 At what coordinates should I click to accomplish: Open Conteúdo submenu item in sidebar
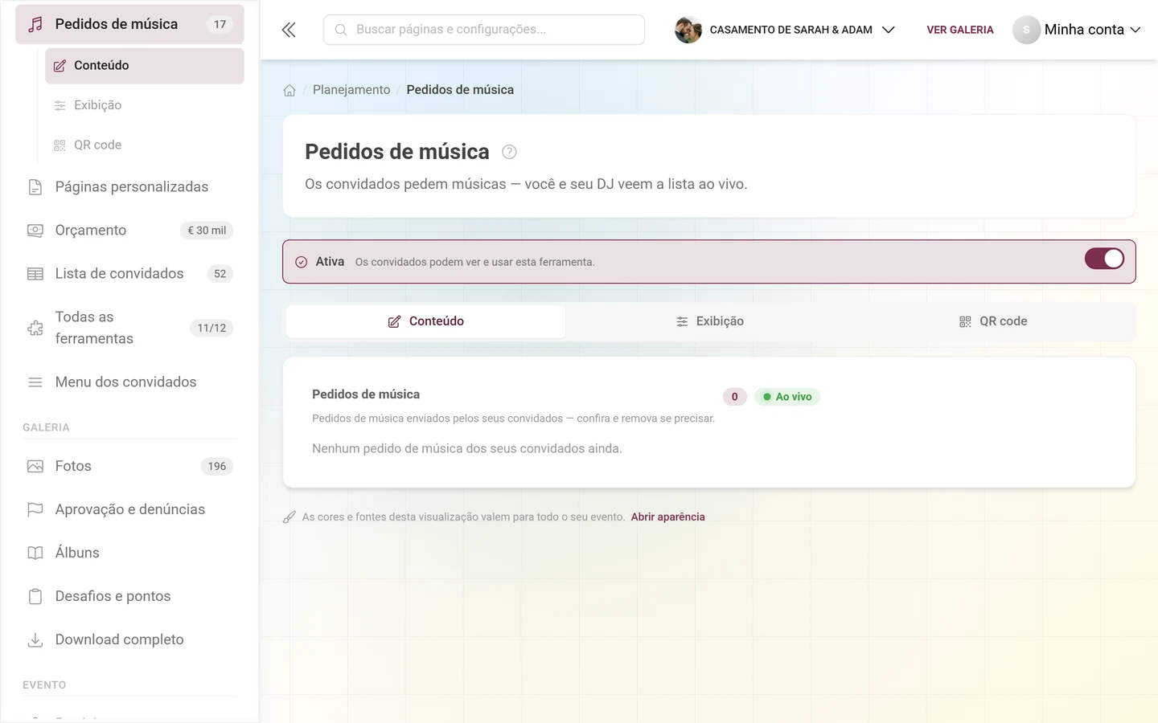pos(145,66)
